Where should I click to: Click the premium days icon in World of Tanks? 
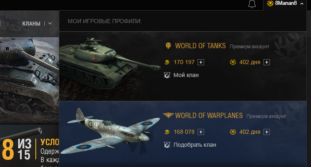[x=233, y=62]
